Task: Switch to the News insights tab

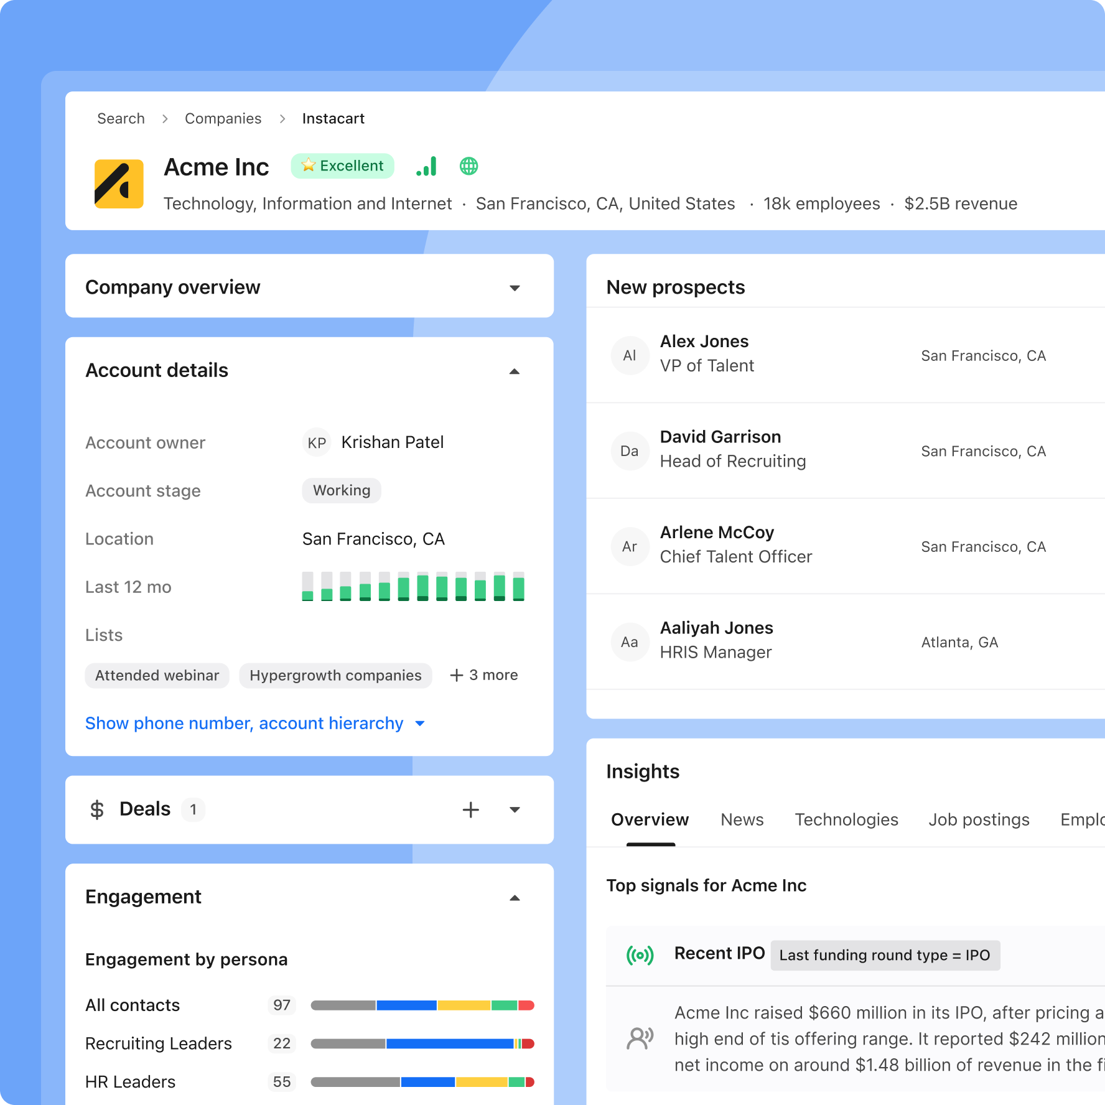Action: pyautogui.click(x=742, y=819)
